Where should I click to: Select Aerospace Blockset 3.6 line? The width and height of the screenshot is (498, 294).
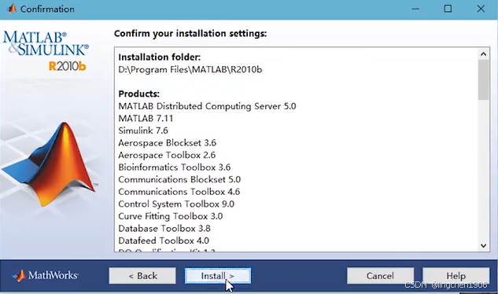[x=168, y=143]
